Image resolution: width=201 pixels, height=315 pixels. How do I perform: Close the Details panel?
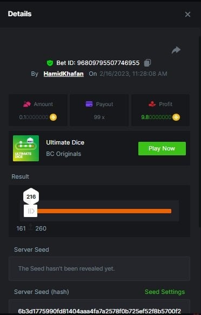click(187, 14)
